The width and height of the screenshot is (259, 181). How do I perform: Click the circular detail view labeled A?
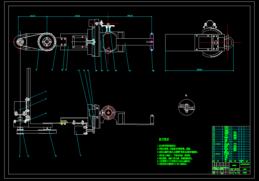pos(187,107)
